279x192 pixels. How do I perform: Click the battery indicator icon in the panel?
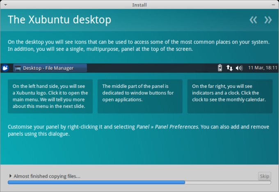(x=220, y=68)
